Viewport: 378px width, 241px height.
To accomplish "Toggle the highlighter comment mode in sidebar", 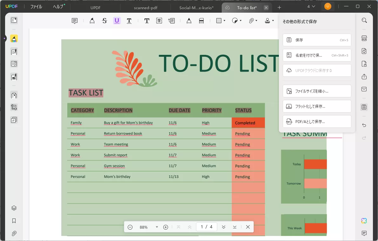I will [x=14, y=39].
